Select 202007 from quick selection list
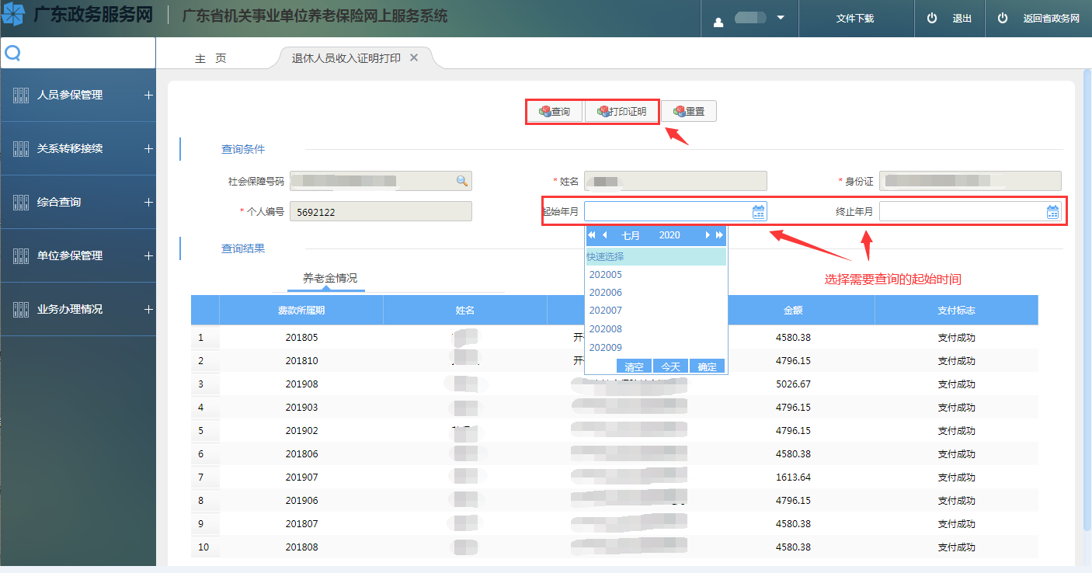The image size is (1092, 573). (x=606, y=311)
